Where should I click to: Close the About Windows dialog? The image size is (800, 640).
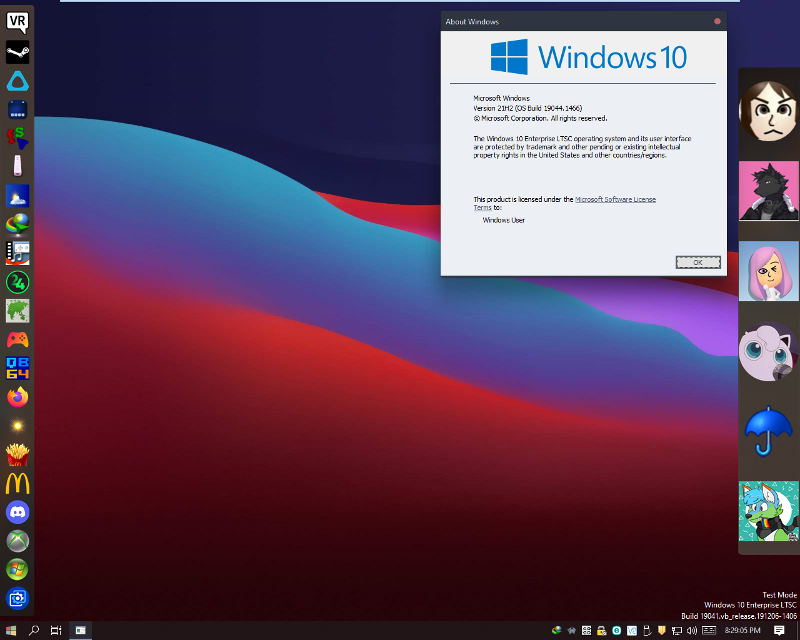[x=717, y=21]
